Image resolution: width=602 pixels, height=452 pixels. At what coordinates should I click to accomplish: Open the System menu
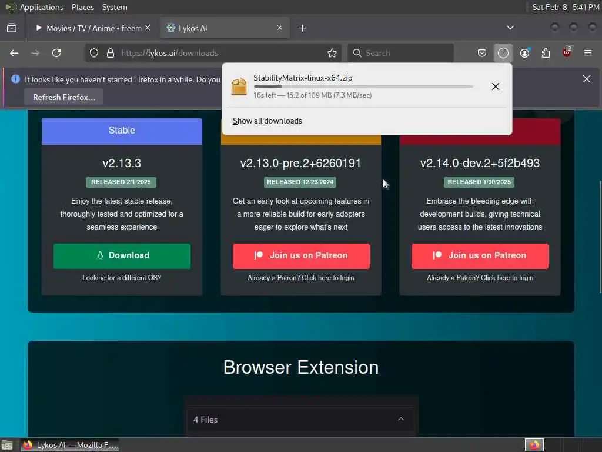pos(115,7)
